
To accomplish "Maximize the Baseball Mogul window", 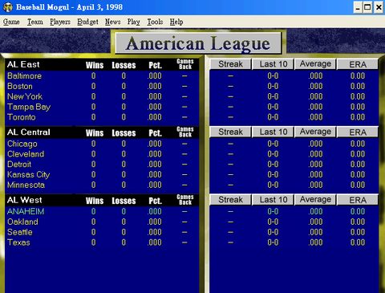I will pyautogui.click(x=367, y=7).
